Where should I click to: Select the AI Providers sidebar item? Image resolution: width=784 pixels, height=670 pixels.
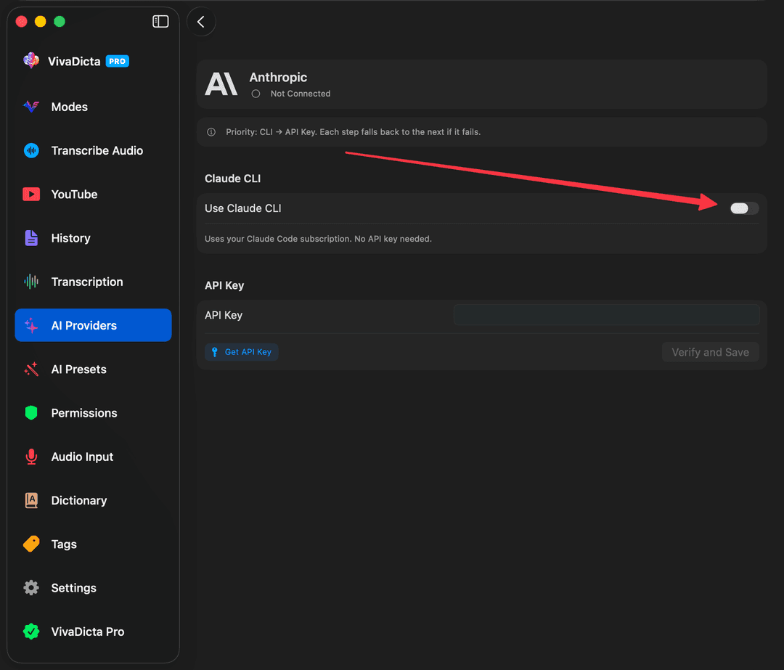(x=93, y=325)
